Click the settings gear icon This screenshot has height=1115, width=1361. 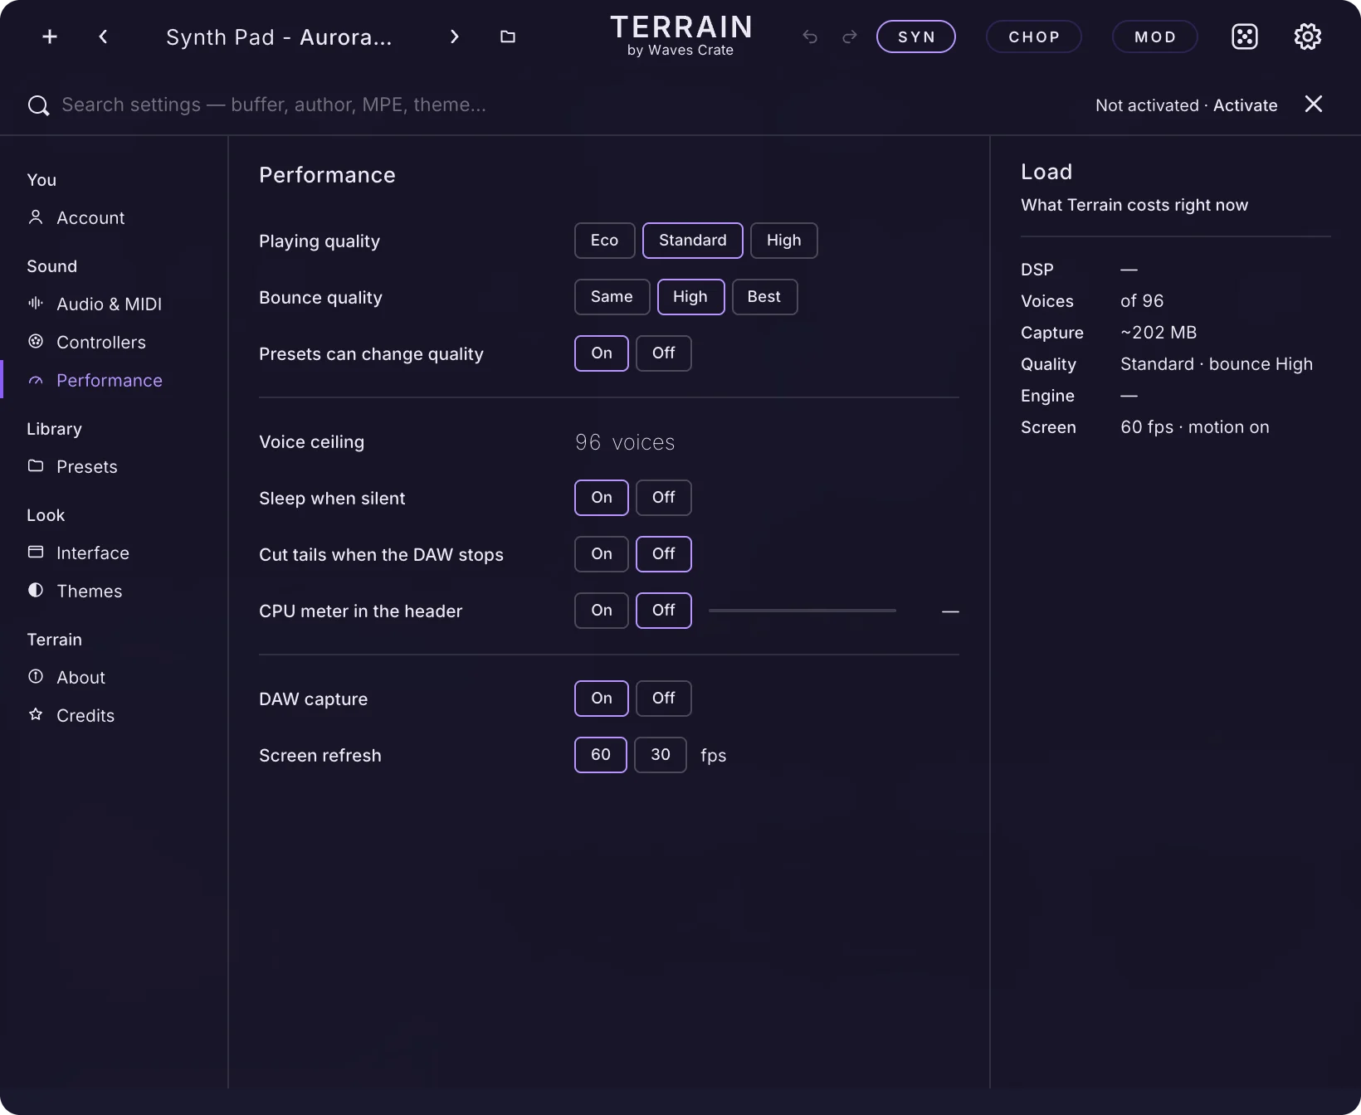point(1308,37)
